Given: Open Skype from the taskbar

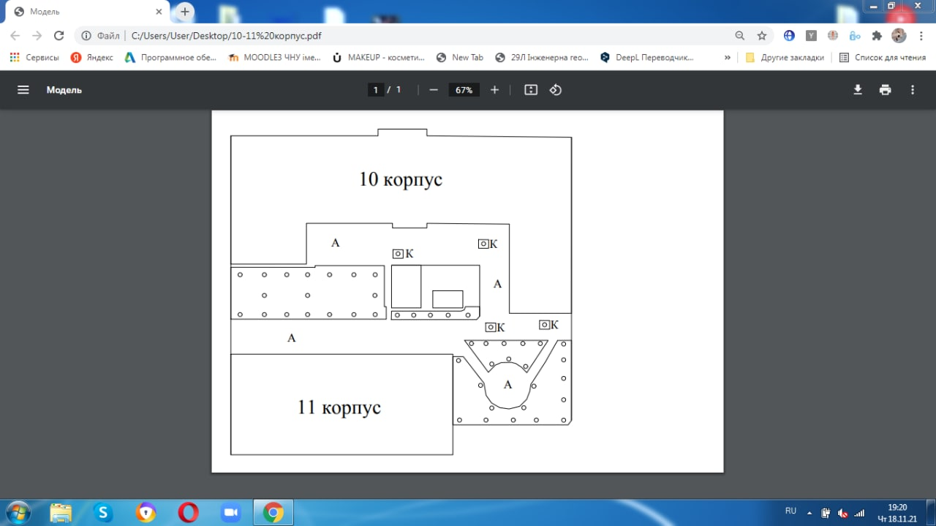Looking at the screenshot, I should pos(103,512).
